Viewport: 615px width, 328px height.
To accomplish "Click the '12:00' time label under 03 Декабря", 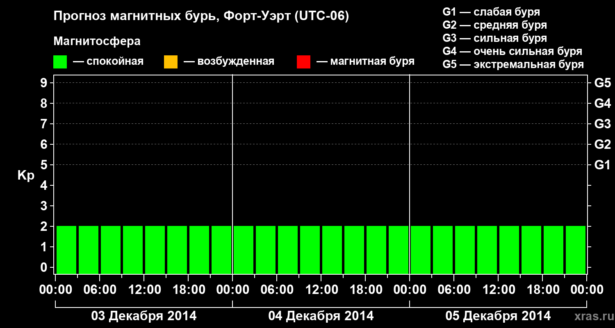I will click(x=144, y=290).
